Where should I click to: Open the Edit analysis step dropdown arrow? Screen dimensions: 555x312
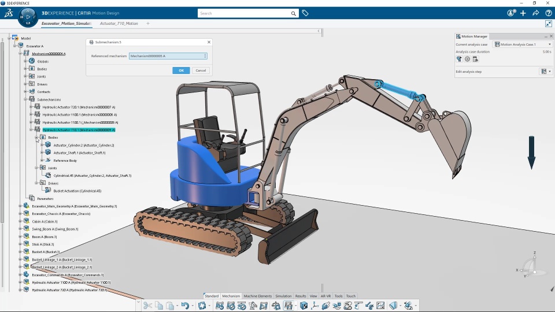550,72
